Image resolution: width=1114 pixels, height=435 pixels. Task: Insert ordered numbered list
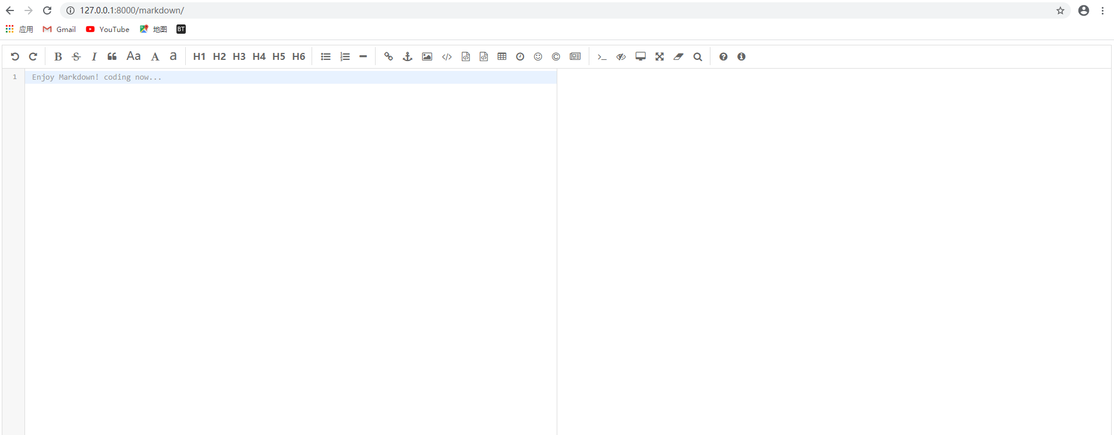tap(345, 56)
